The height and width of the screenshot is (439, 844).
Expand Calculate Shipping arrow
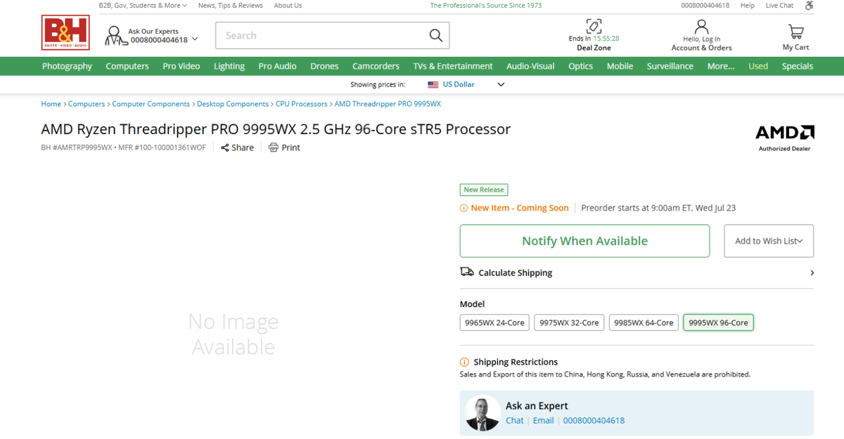coord(812,273)
